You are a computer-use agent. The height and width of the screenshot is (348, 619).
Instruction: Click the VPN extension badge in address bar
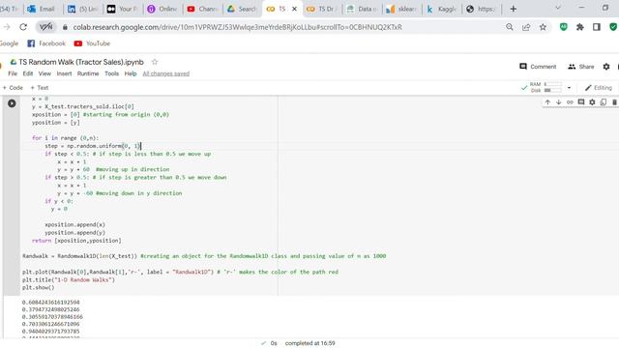46,27
